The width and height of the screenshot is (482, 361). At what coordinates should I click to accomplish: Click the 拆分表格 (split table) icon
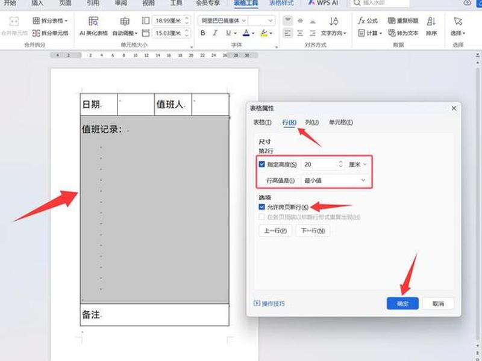(36, 20)
